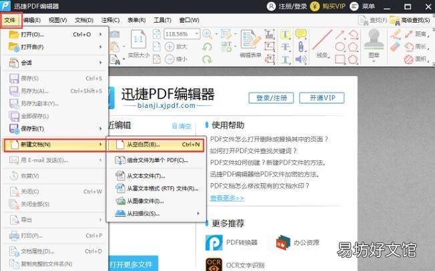This screenshot has height=271, width=435.
Task: Expand the 打开(O) submenu arrow
Action: pyautogui.click(x=101, y=35)
